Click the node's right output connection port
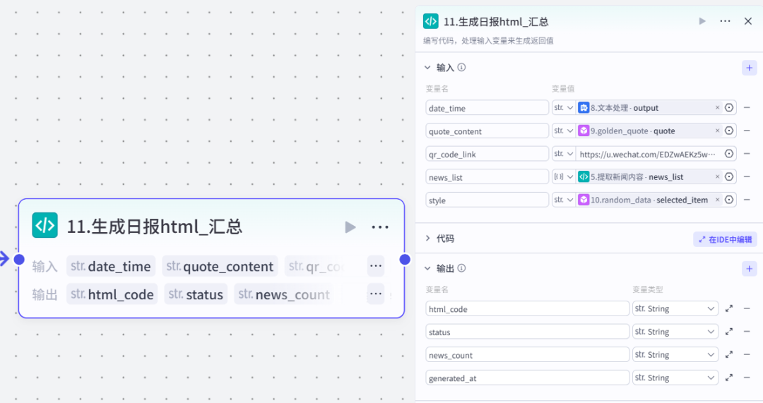The image size is (763, 403). pos(405,260)
